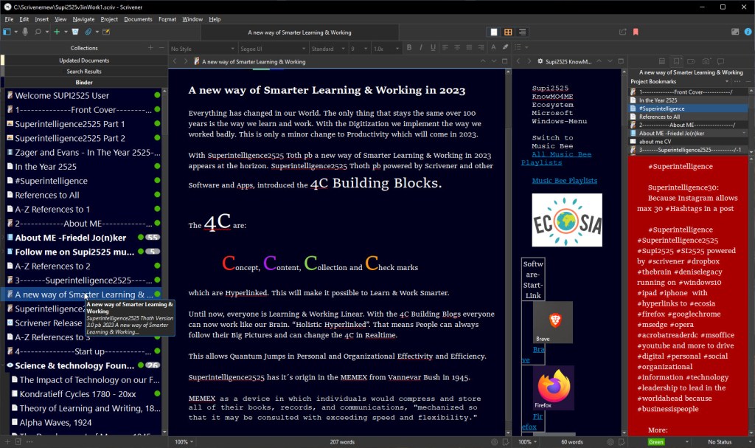Screen dimensions: 755x448
Task: Click the Trash icon in the toolbar
Action: coord(74,32)
